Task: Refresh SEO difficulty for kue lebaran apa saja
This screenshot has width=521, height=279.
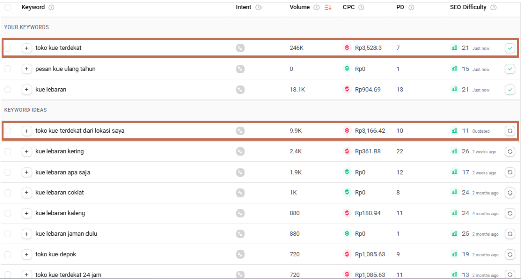Action: tap(510, 172)
